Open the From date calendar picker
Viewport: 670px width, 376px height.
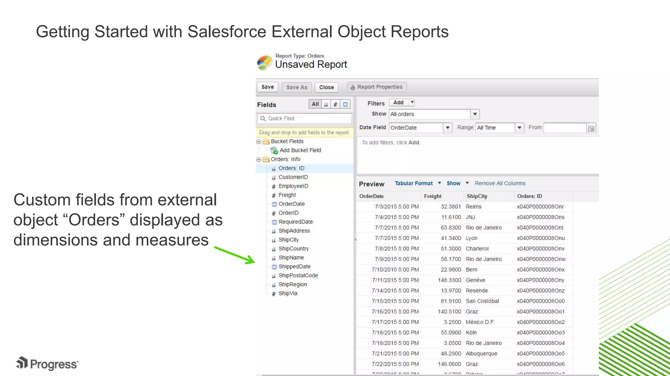click(x=591, y=128)
